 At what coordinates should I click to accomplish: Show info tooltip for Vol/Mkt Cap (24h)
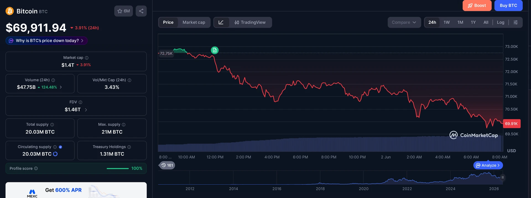click(129, 80)
